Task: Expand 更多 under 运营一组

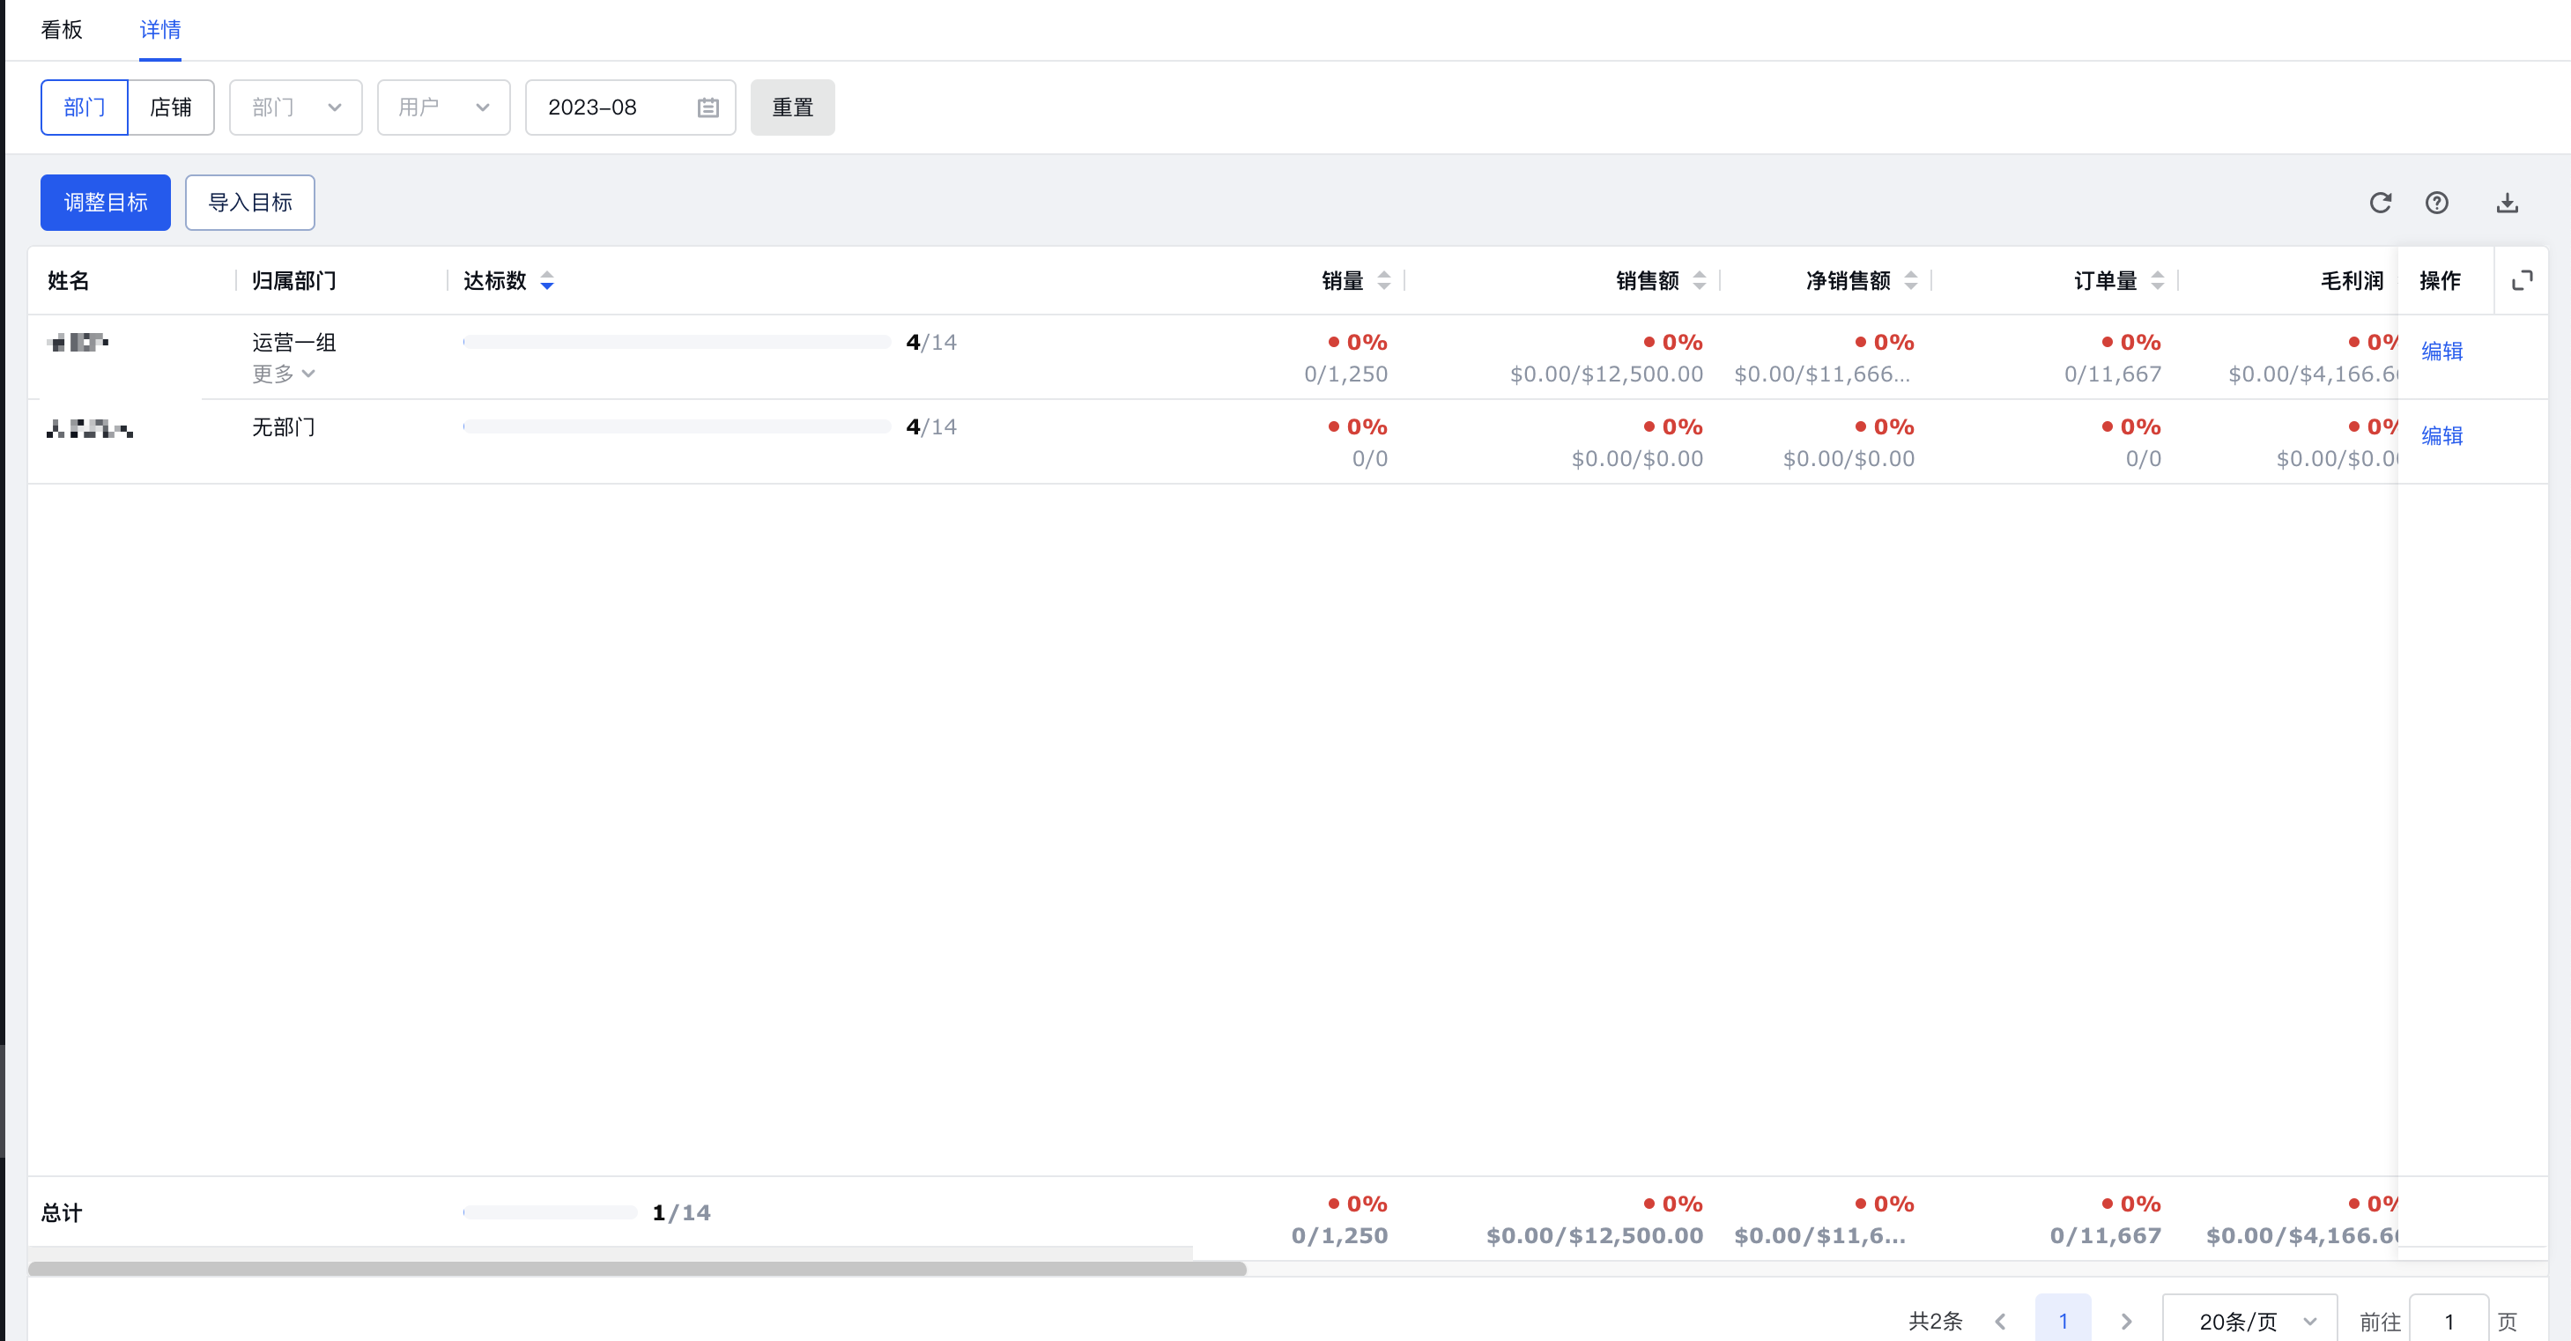Action: (x=284, y=374)
